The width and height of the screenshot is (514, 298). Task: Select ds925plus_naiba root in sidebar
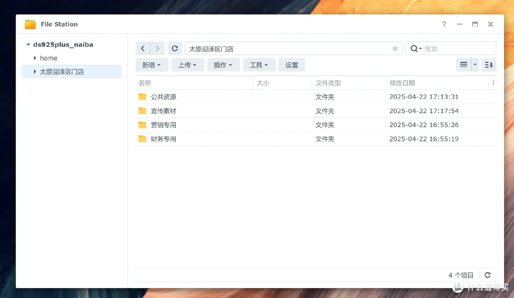63,45
